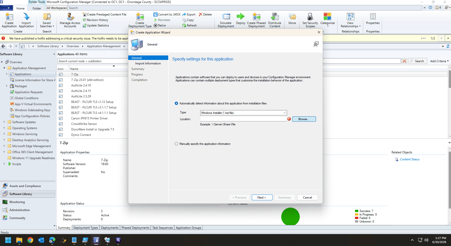
Task: Click Simulate Deployment icon
Action: 226,17
